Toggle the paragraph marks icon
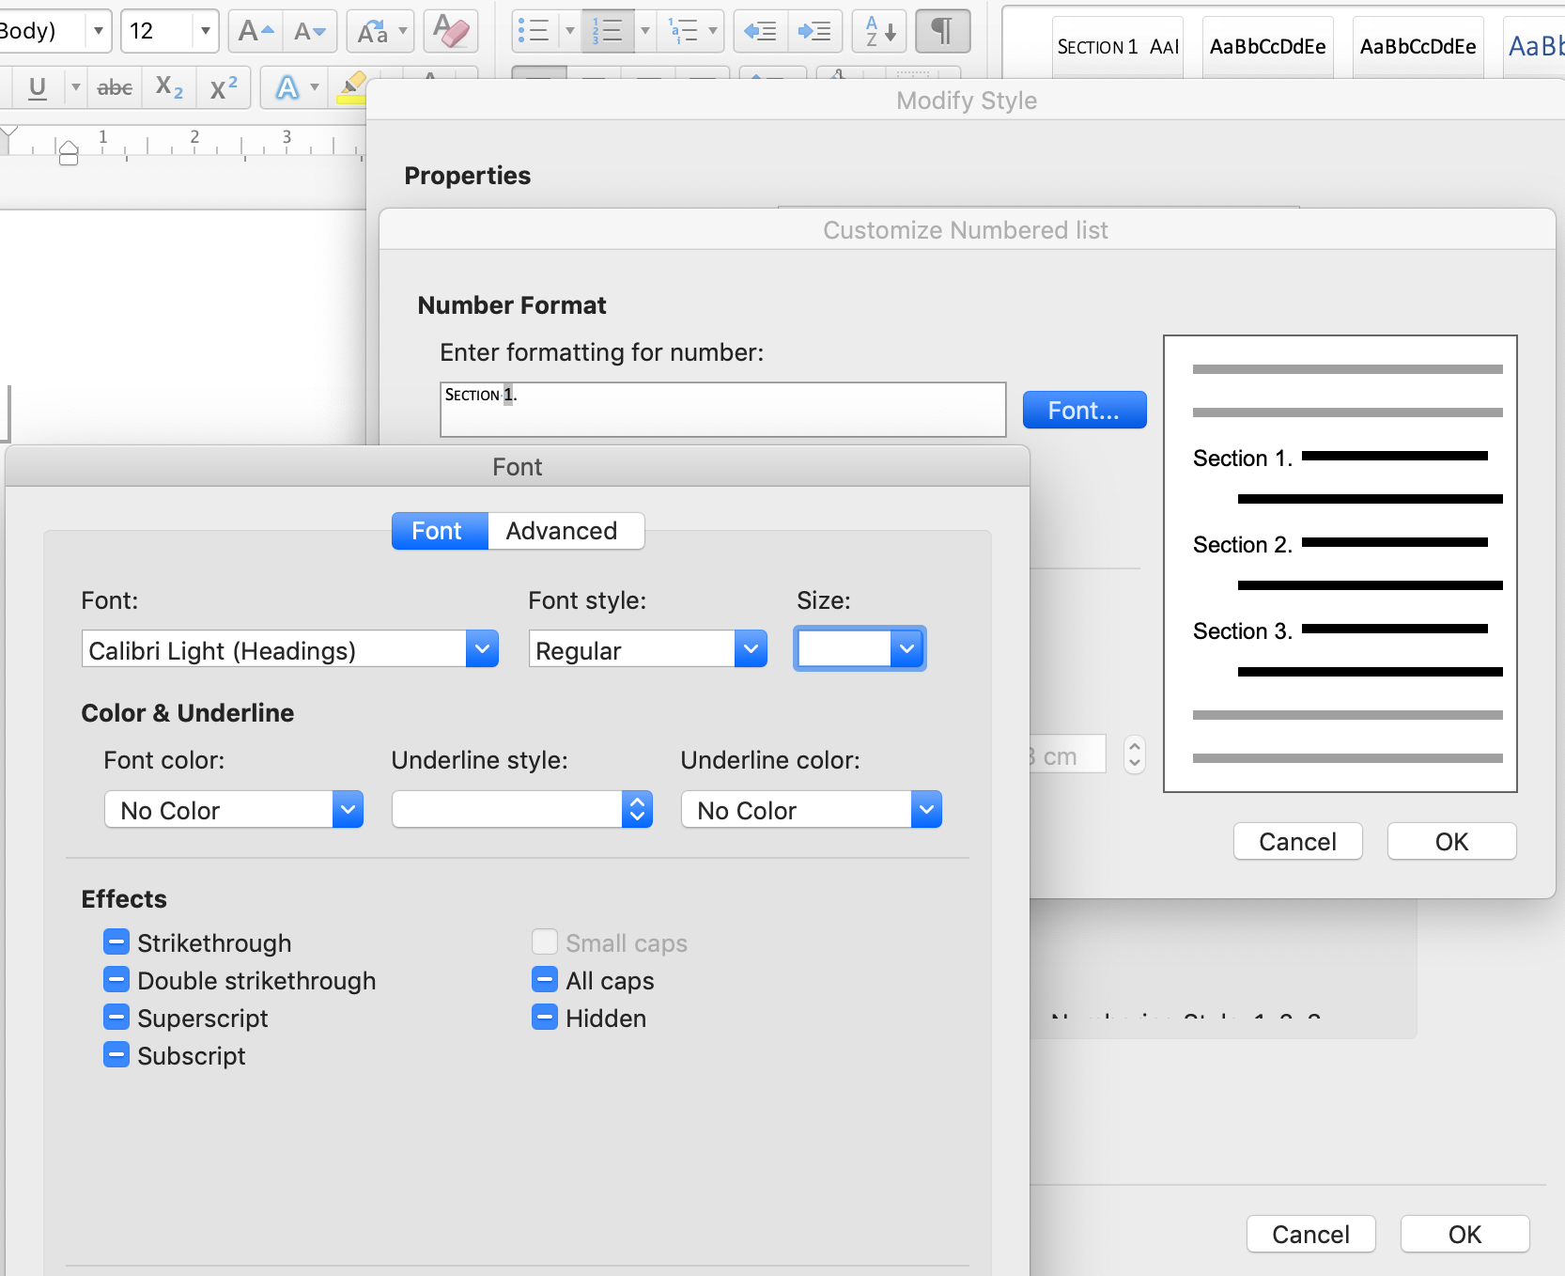The height and width of the screenshot is (1276, 1565). pyautogui.click(x=942, y=31)
